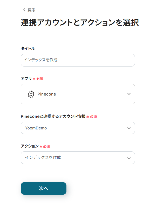The height and width of the screenshot is (205, 157).
Task: Click the Pineconeと連携するアカウント情報 label
Action: click(x=53, y=116)
